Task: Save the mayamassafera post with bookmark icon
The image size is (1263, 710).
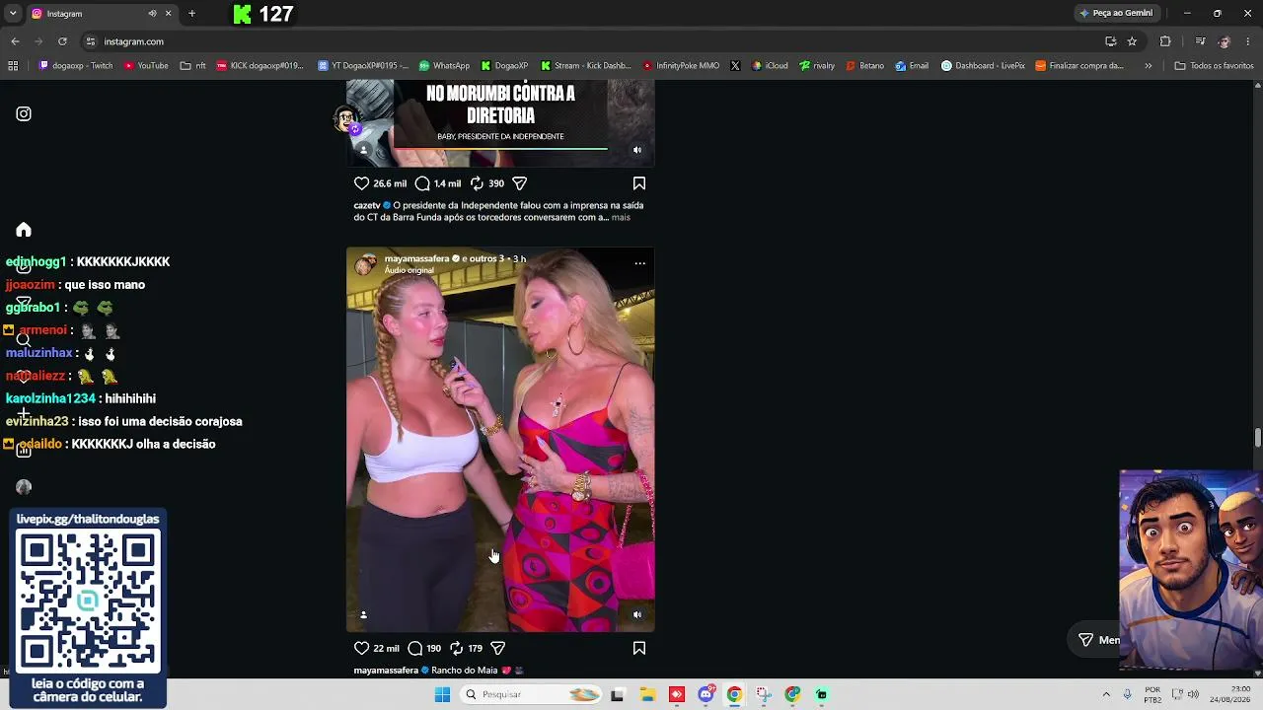Action: (639, 648)
